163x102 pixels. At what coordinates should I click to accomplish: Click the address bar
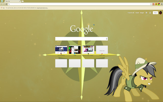point(80,4)
